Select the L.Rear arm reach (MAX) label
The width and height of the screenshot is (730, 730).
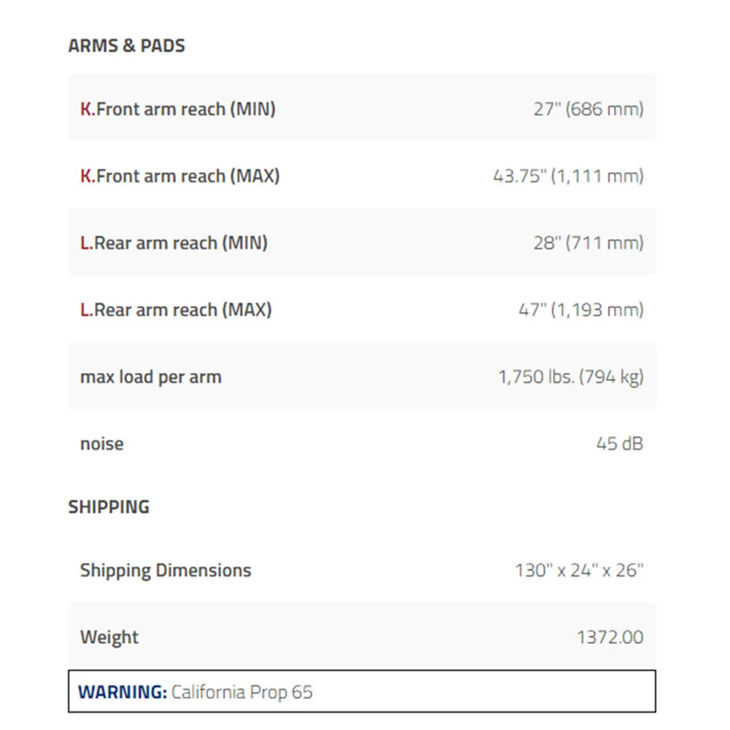click(x=176, y=310)
